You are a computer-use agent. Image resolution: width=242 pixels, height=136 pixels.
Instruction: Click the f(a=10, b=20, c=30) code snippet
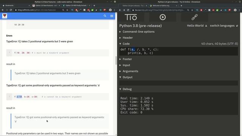[57, 97]
